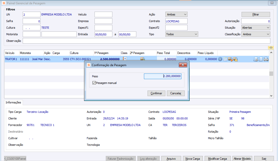Click the Confirmação de Pesagem dialog title icon
This screenshot has height=161, width=278.
(x=89, y=65)
